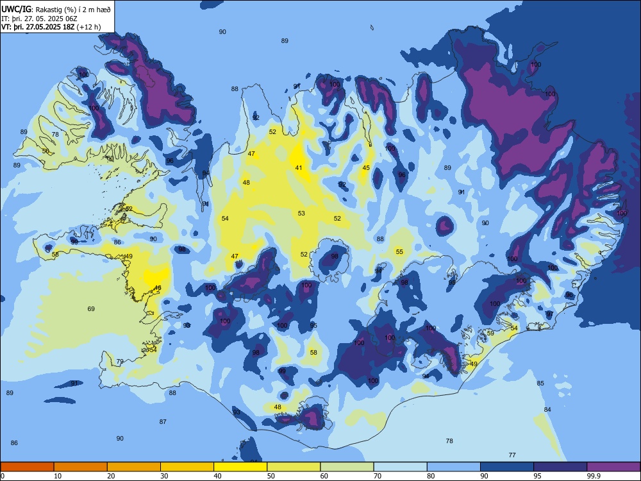Image resolution: width=641 pixels, height=481 pixels.
Task: Click the ocean value "85"
Action: coord(540,384)
